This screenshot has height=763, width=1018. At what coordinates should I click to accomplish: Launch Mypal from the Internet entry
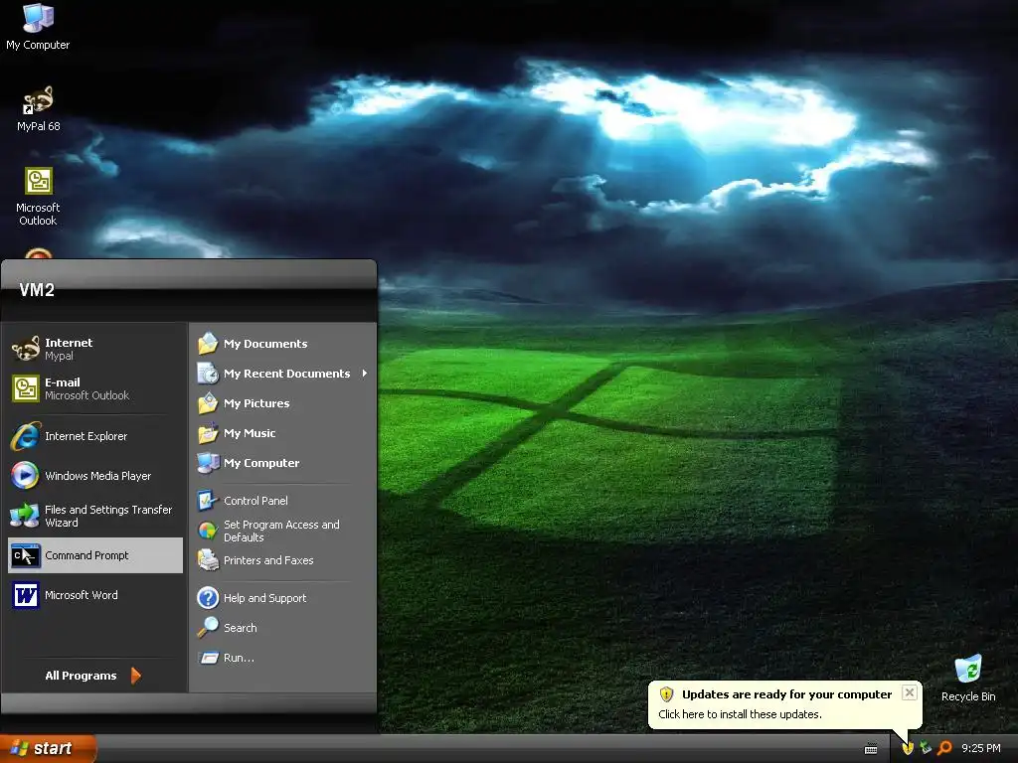95,349
